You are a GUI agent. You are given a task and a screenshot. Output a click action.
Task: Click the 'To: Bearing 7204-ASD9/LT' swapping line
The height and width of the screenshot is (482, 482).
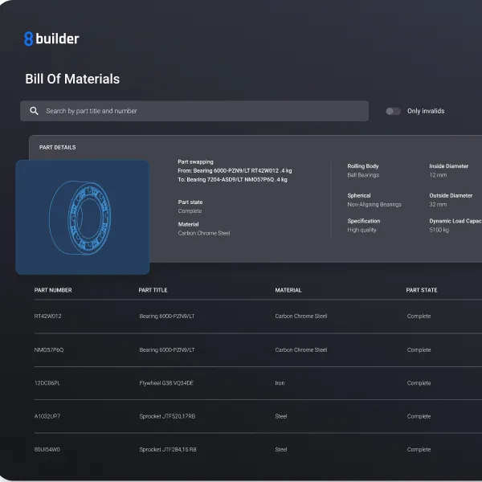pyautogui.click(x=232, y=179)
